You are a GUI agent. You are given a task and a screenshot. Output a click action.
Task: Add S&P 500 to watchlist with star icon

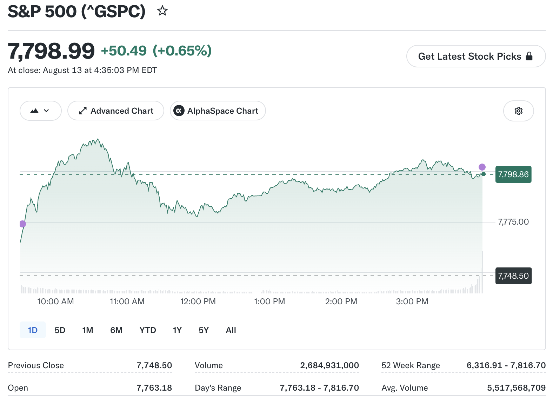162,11
